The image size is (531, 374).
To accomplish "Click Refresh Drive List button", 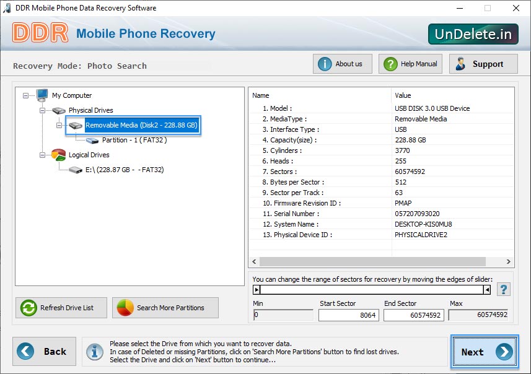I will (61, 308).
